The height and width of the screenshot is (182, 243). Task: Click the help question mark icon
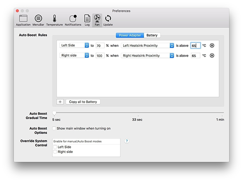pyautogui.click(x=127, y=141)
